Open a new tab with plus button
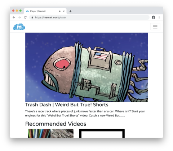173x151 pixels. pyautogui.click(x=70, y=11)
